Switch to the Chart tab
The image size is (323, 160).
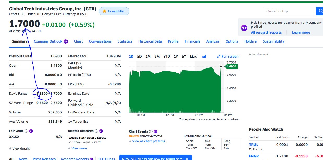point(78,41)
